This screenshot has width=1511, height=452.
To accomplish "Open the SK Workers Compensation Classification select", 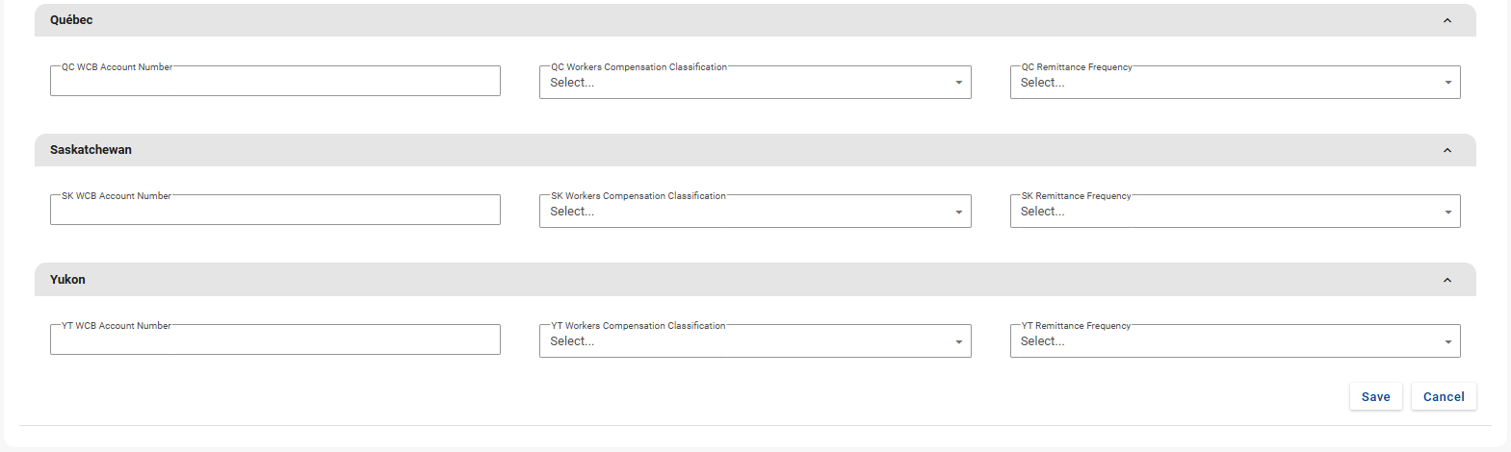I will click(742, 212).
